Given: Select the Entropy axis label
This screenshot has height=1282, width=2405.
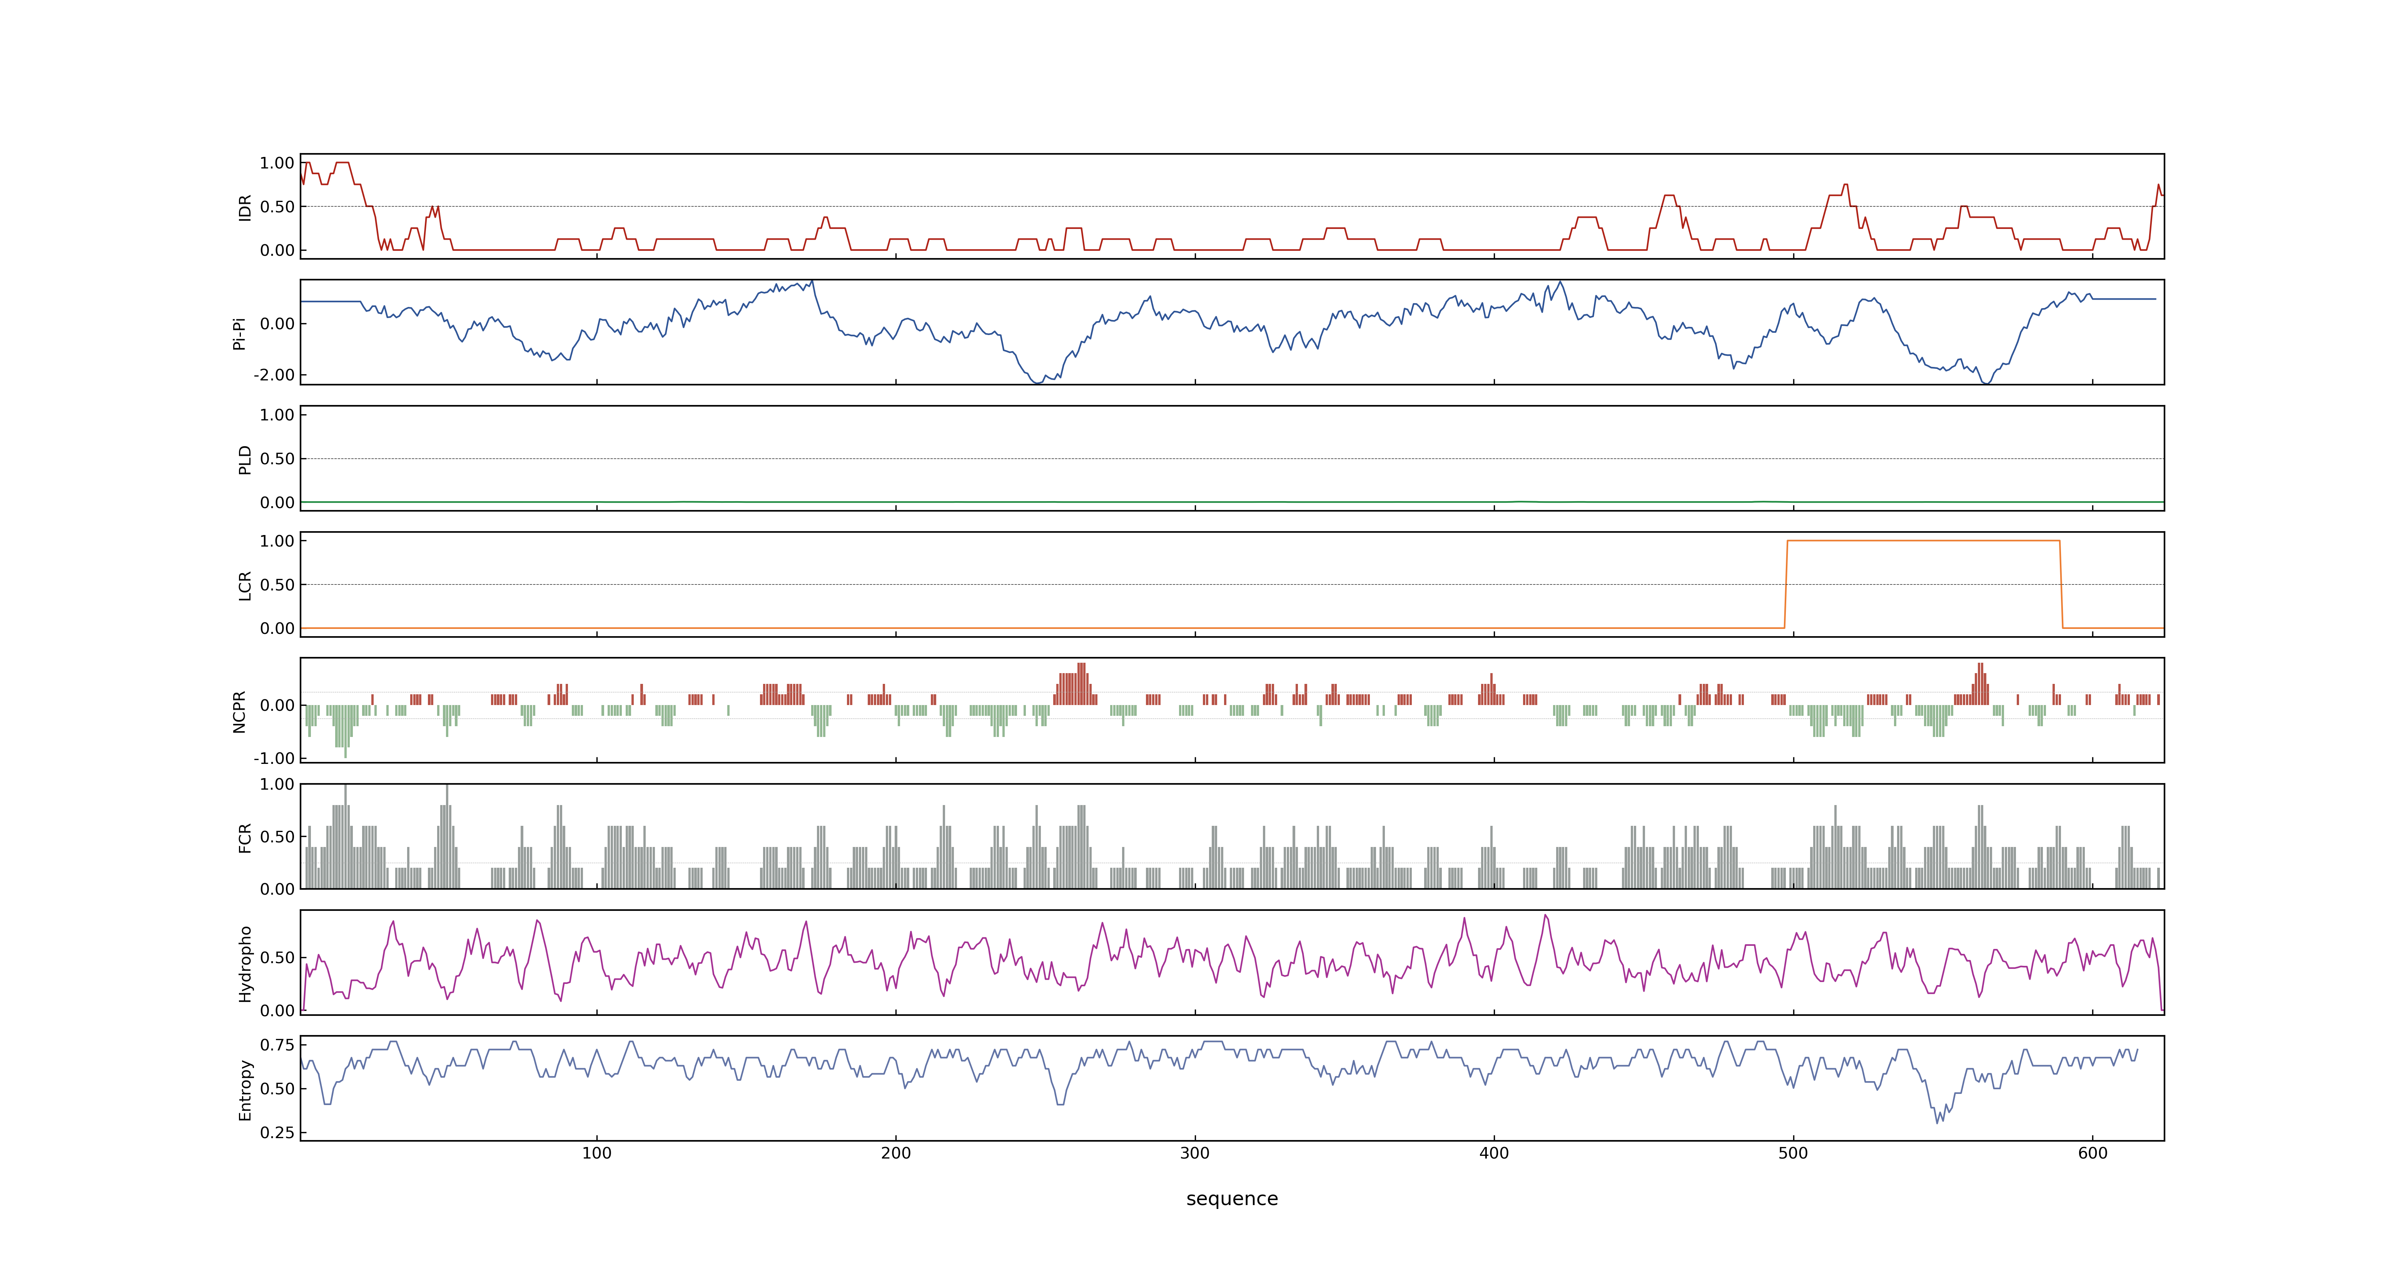Looking at the screenshot, I should click(x=245, y=1089).
